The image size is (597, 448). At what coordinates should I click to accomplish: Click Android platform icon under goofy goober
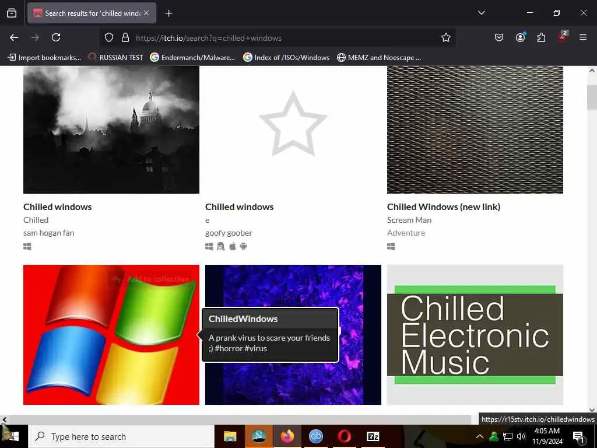244,247
